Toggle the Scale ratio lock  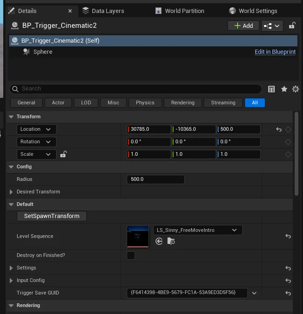[x=63, y=154]
